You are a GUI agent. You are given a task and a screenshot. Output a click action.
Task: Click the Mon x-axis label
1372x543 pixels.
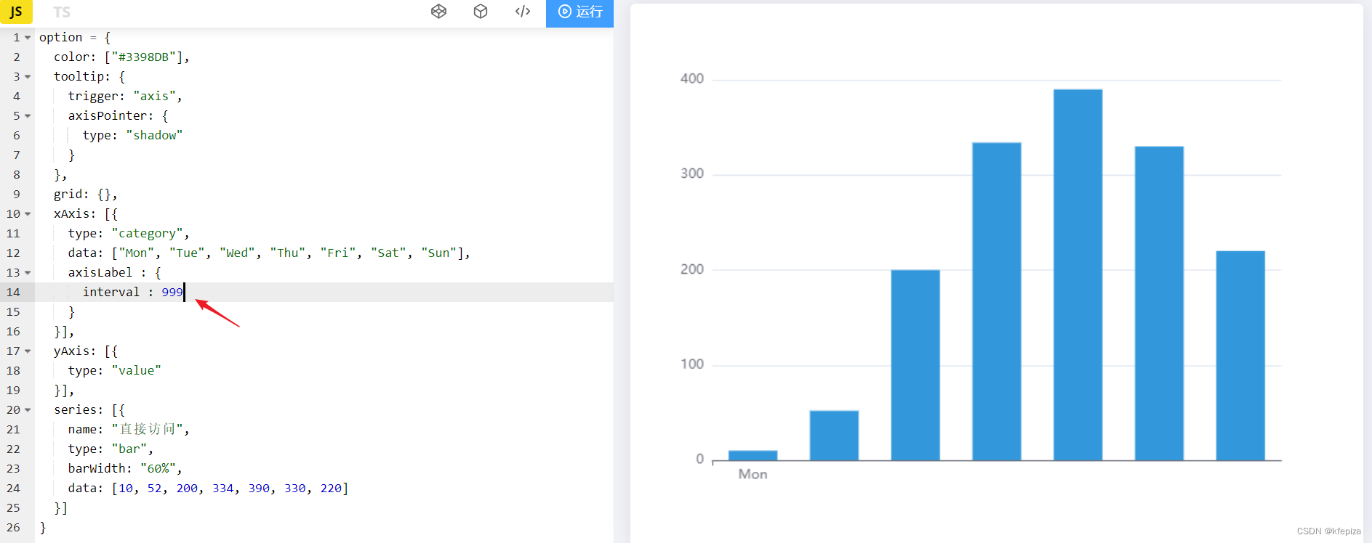coord(753,474)
